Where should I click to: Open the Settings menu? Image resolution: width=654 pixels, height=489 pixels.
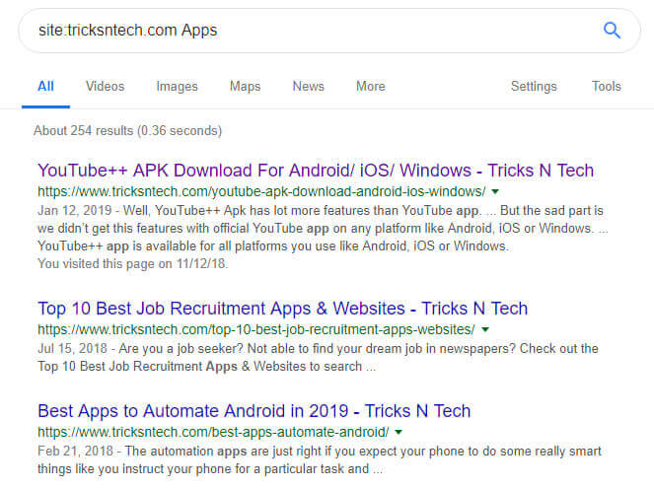[x=534, y=87]
